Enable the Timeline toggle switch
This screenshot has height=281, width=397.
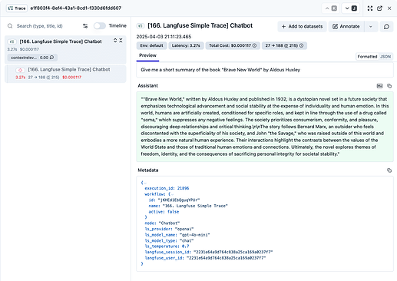click(x=100, y=26)
